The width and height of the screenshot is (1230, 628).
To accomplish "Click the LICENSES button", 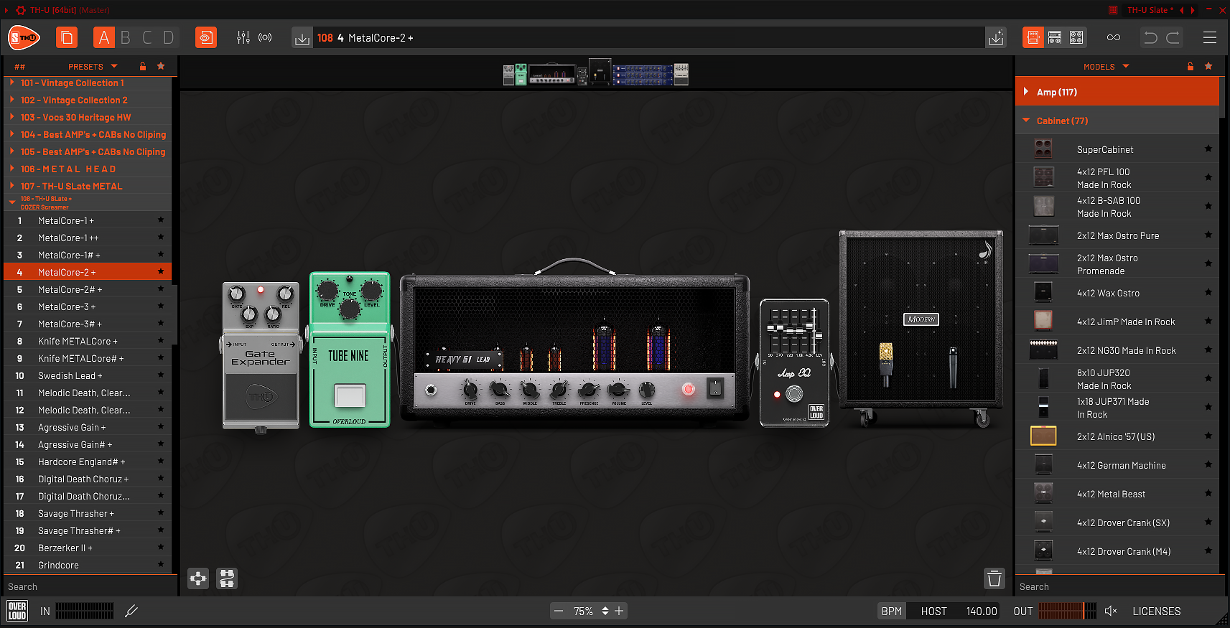I will click(1156, 611).
